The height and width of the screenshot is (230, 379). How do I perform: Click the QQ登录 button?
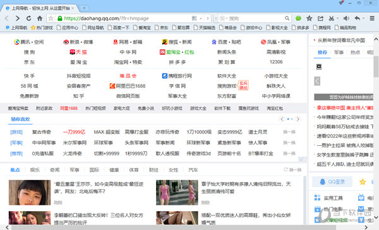[332, 181]
